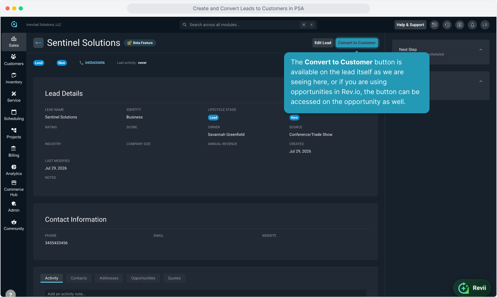Click the Add an activity note field

pyautogui.click(x=206, y=293)
